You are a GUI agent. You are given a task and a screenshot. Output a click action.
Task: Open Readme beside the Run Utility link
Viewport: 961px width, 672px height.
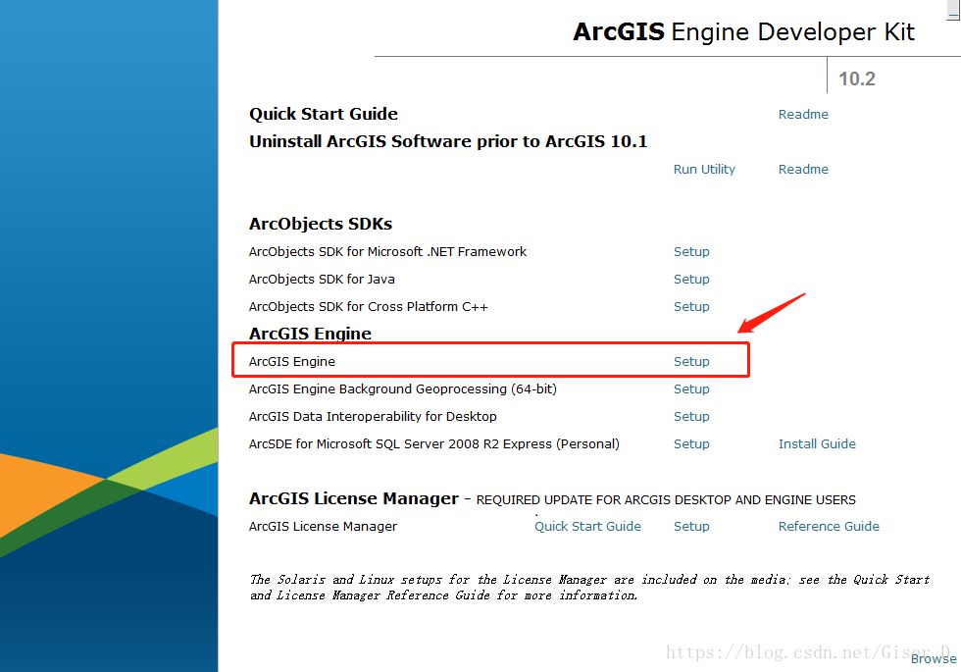tap(803, 169)
